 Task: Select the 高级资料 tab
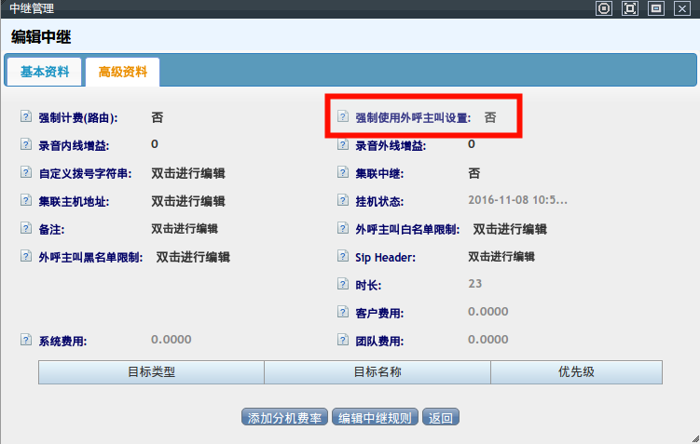tap(122, 72)
